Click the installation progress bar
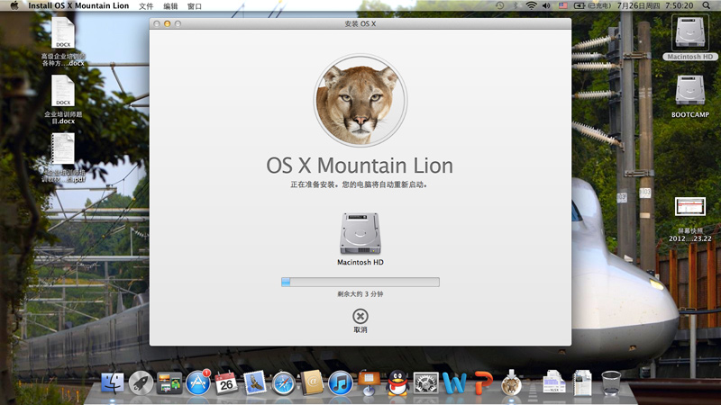Viewport: 721px width, 405px height. 360,282
